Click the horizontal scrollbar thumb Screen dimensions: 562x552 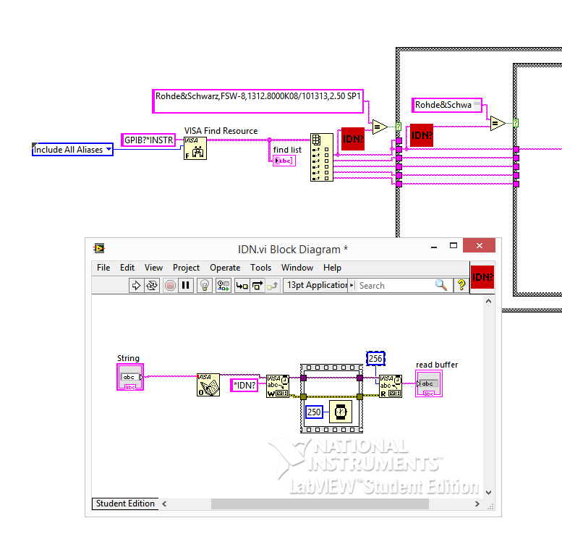tap(320, 504)
